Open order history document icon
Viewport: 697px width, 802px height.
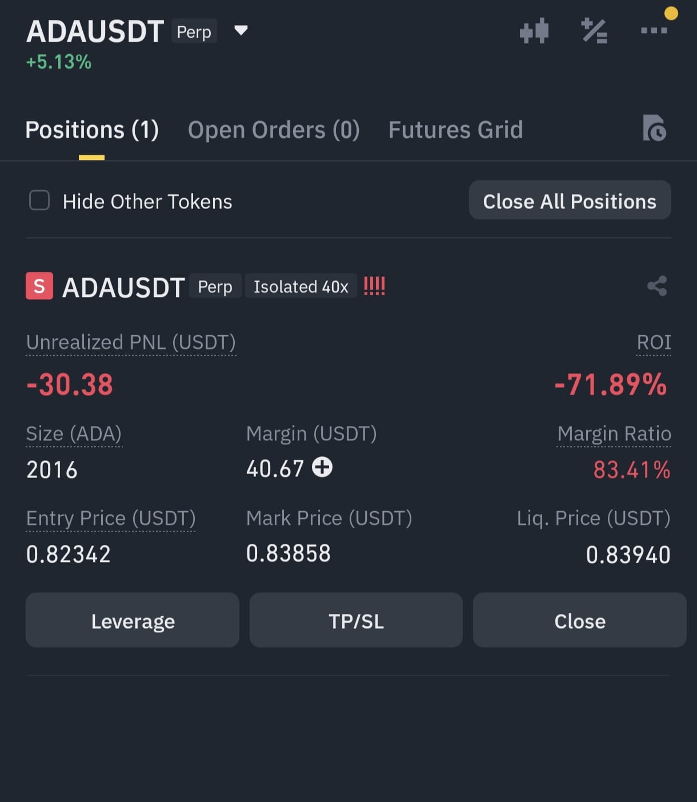pyautogui.click(x=654, y=128)
